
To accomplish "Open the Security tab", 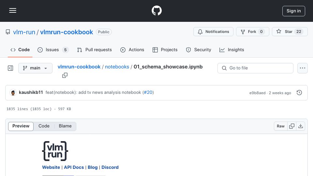I will 199,50.
